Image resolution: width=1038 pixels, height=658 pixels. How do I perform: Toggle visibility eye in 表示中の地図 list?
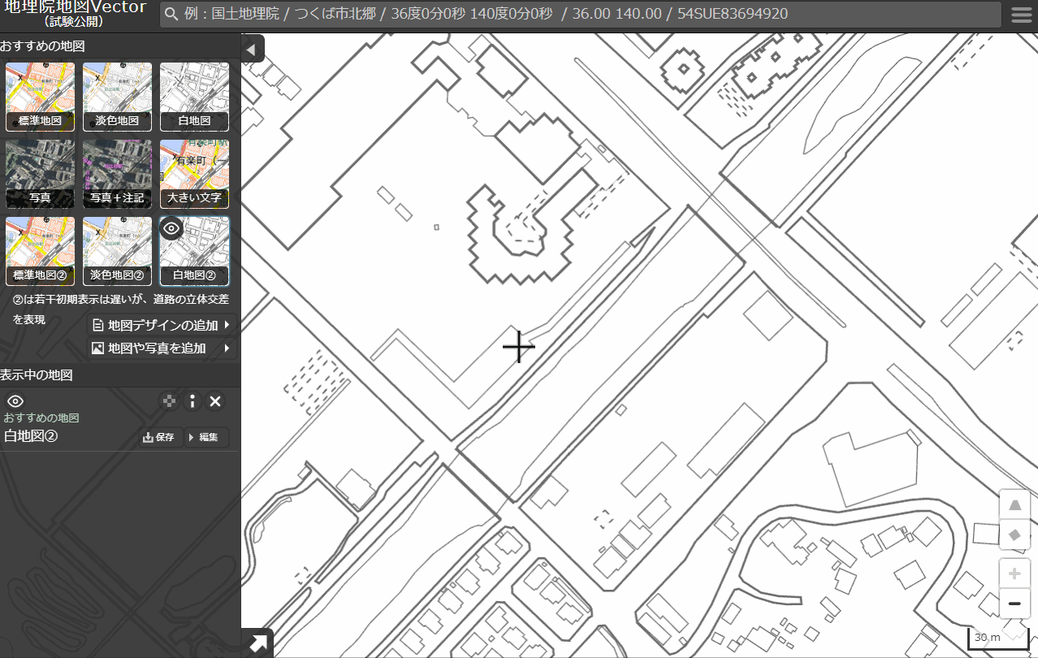[15, 401]
